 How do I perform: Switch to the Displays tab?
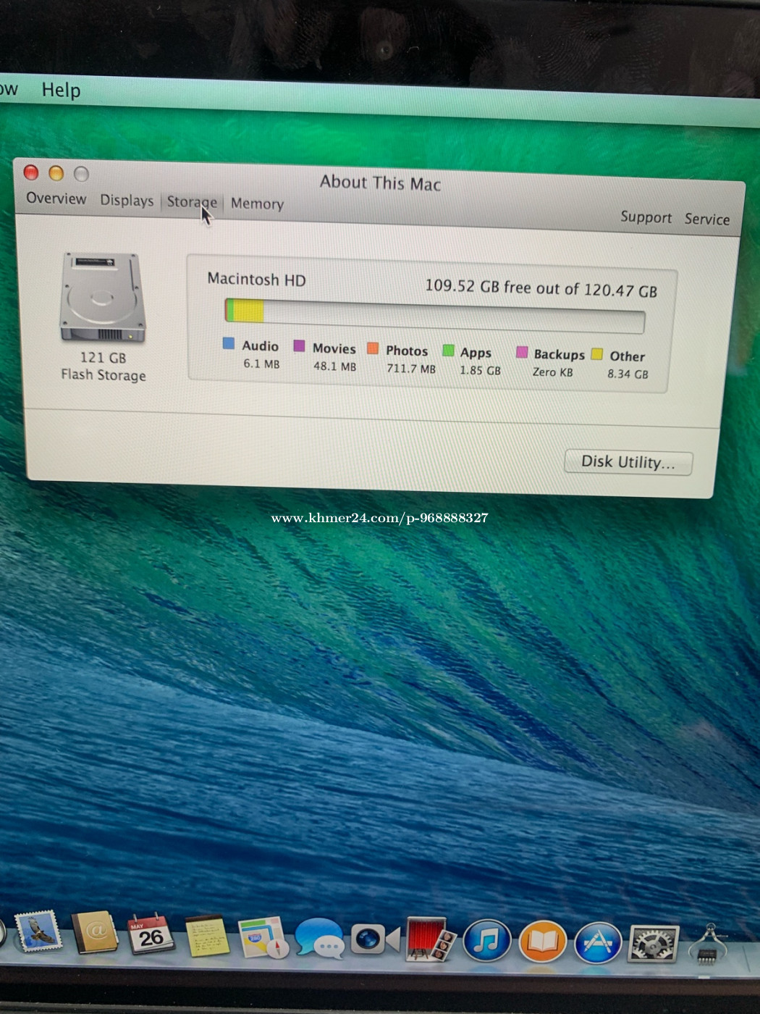[x=127, y=201]
